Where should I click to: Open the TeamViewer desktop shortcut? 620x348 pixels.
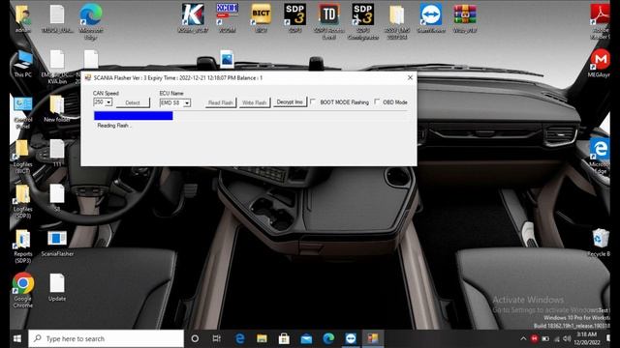pos(431,18)
